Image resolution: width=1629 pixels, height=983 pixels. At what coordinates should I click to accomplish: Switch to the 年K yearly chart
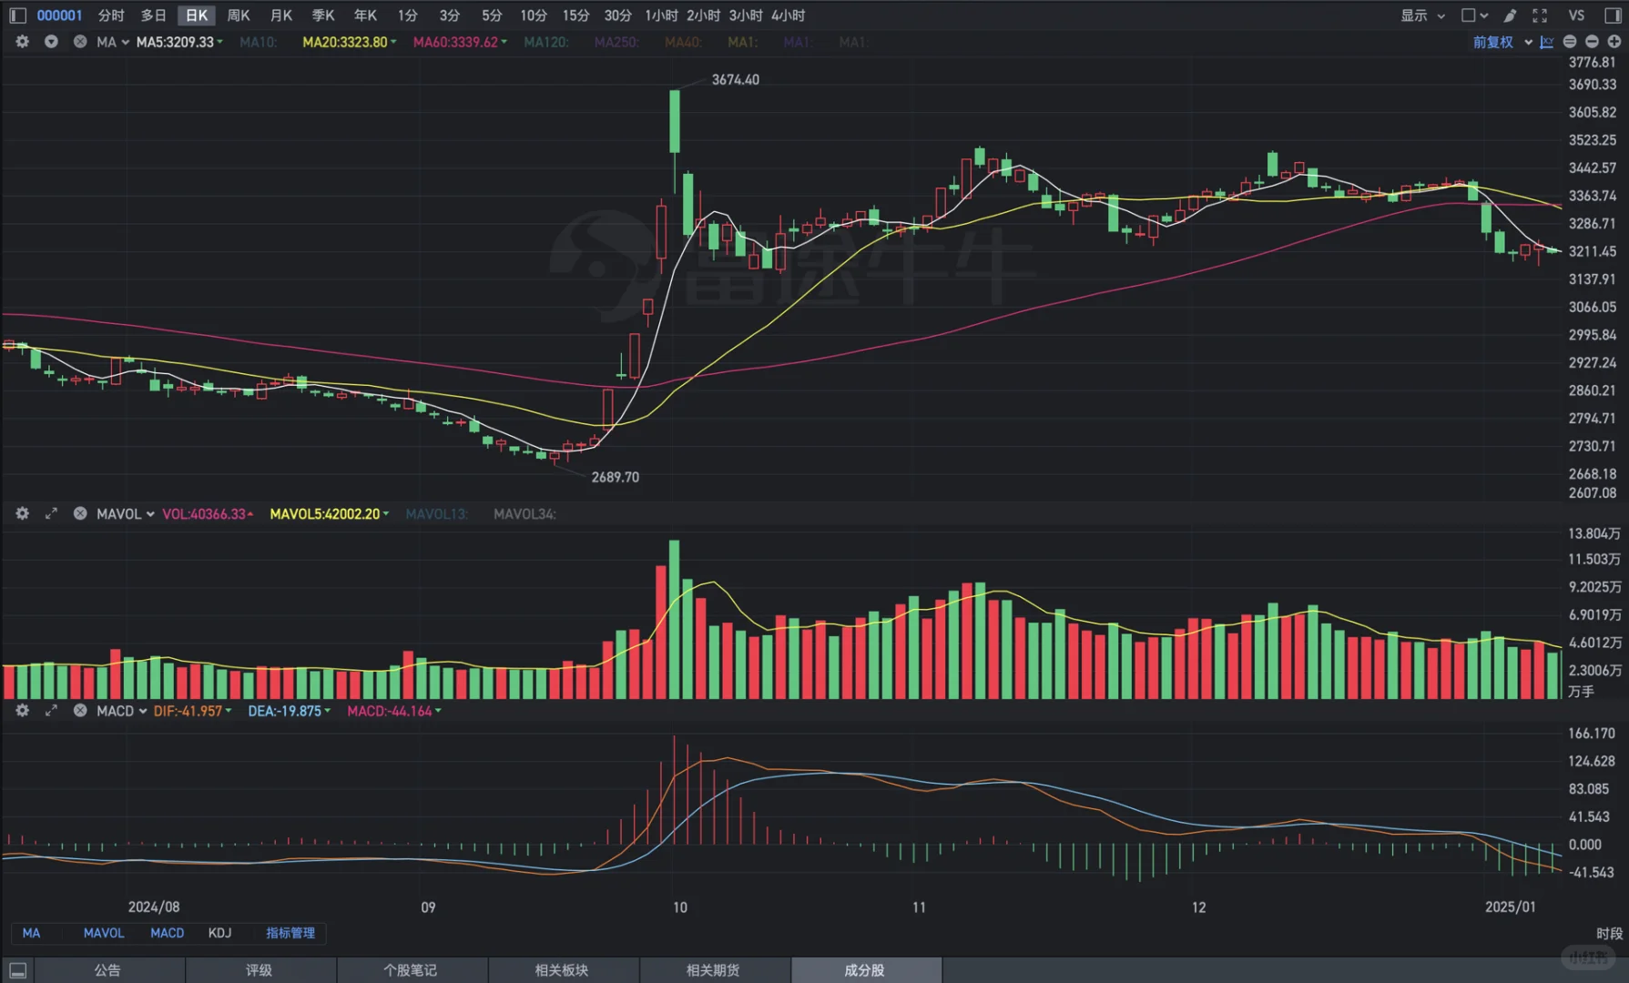(x=365, y=15)
